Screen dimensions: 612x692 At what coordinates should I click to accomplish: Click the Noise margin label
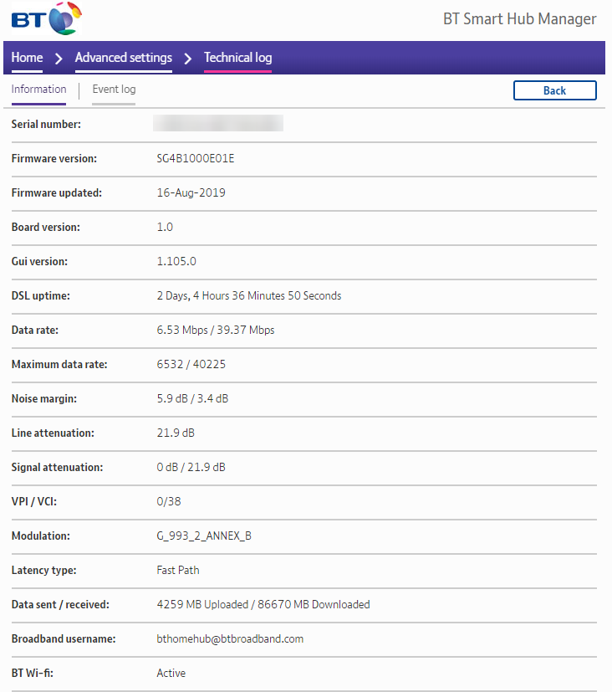coord(44,398)
